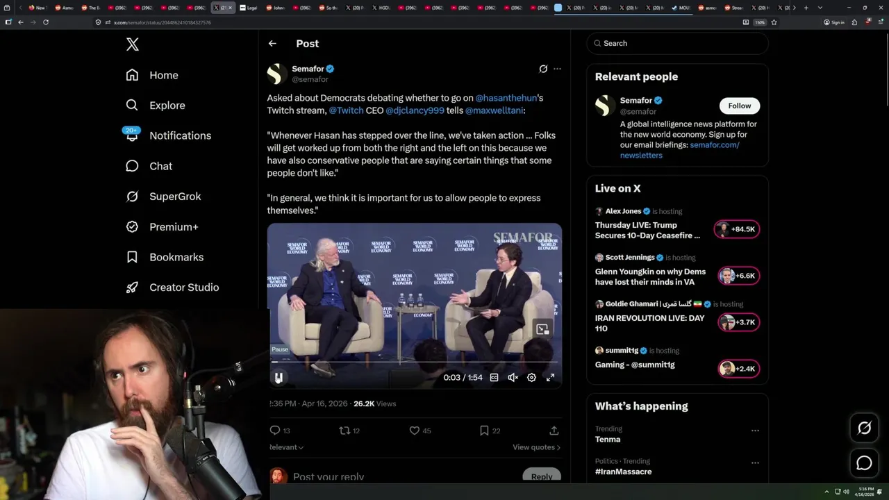Open @Twitch mention link
Image resolution: width=889 pixels, height=500 pixels.
click(x=346, y=110)
